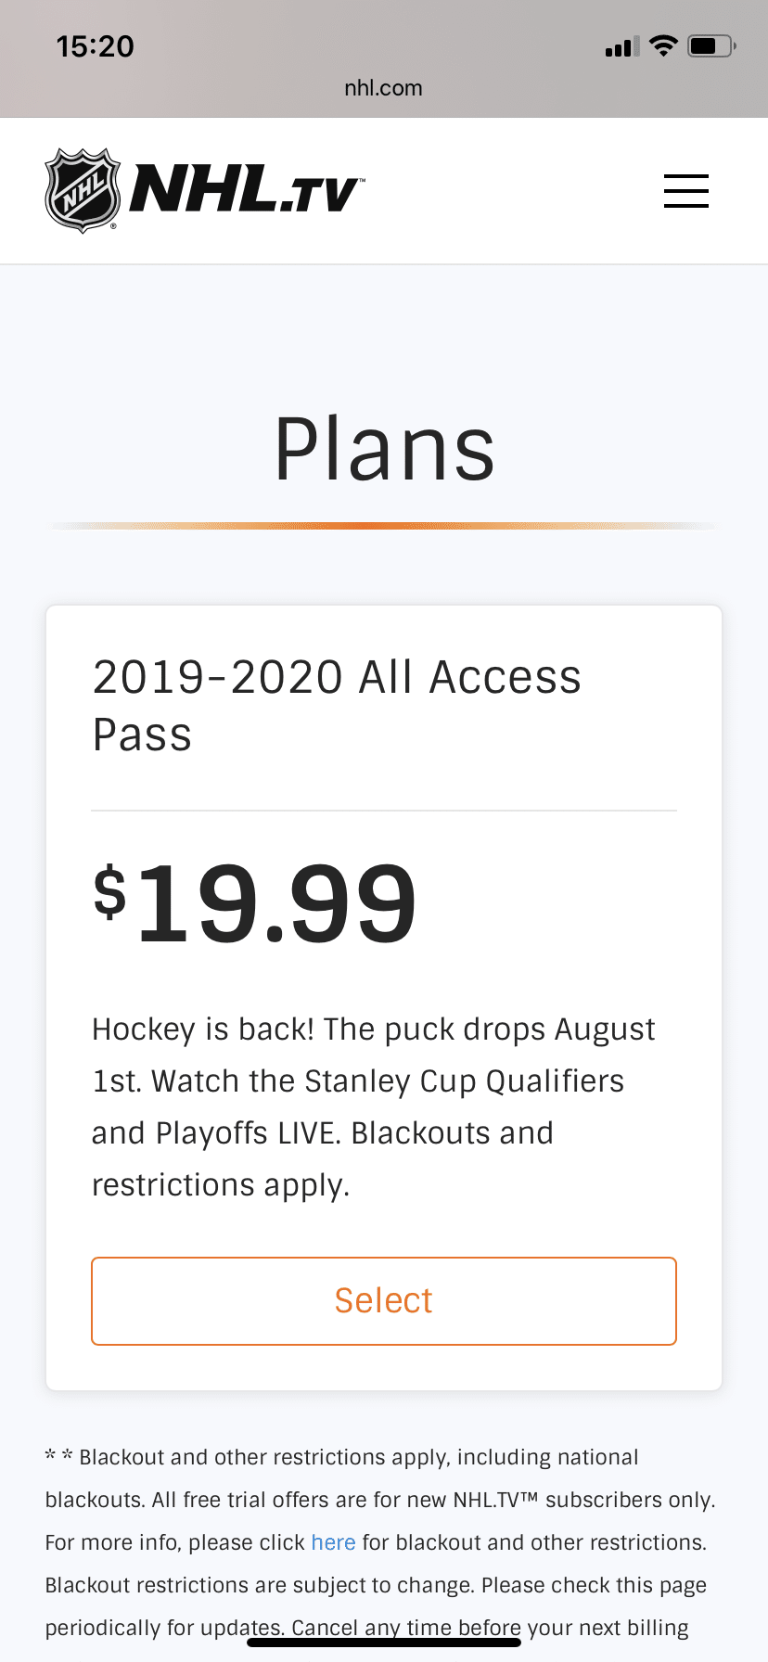Open the blackout restrictions info via the here link

point(333,1541)
